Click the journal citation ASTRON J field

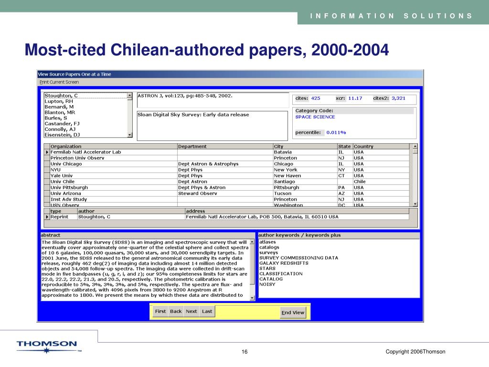tap(213, 100)
